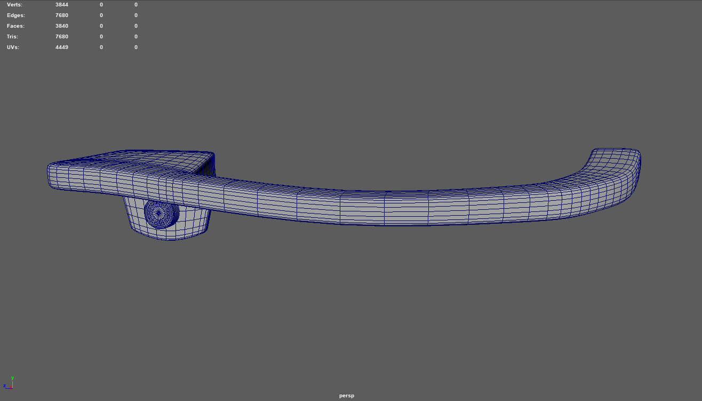
Task: Click the Edges count value 7680
Action: (x=62, y=15)
